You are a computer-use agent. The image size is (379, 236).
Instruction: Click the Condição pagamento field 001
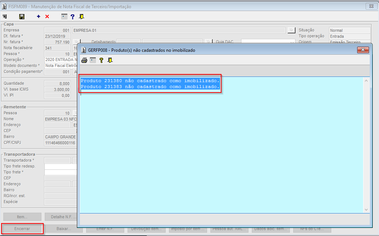pyautogui.click(x=57, y=72)
